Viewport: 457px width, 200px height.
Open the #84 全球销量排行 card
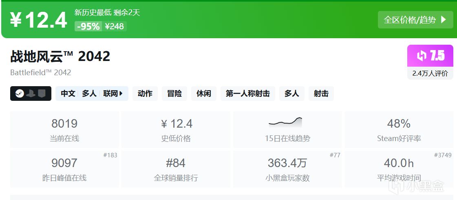[176, 169]
